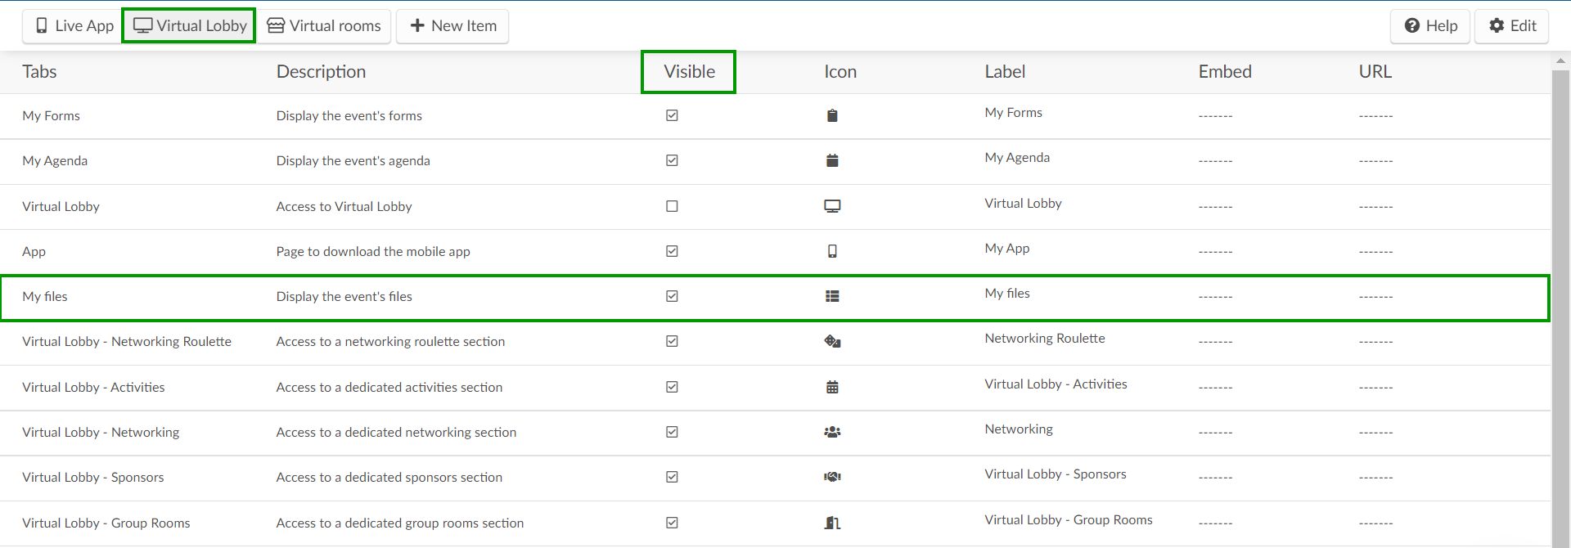
Task: Open the Virtual rooms tab
Action: (324, 25)
